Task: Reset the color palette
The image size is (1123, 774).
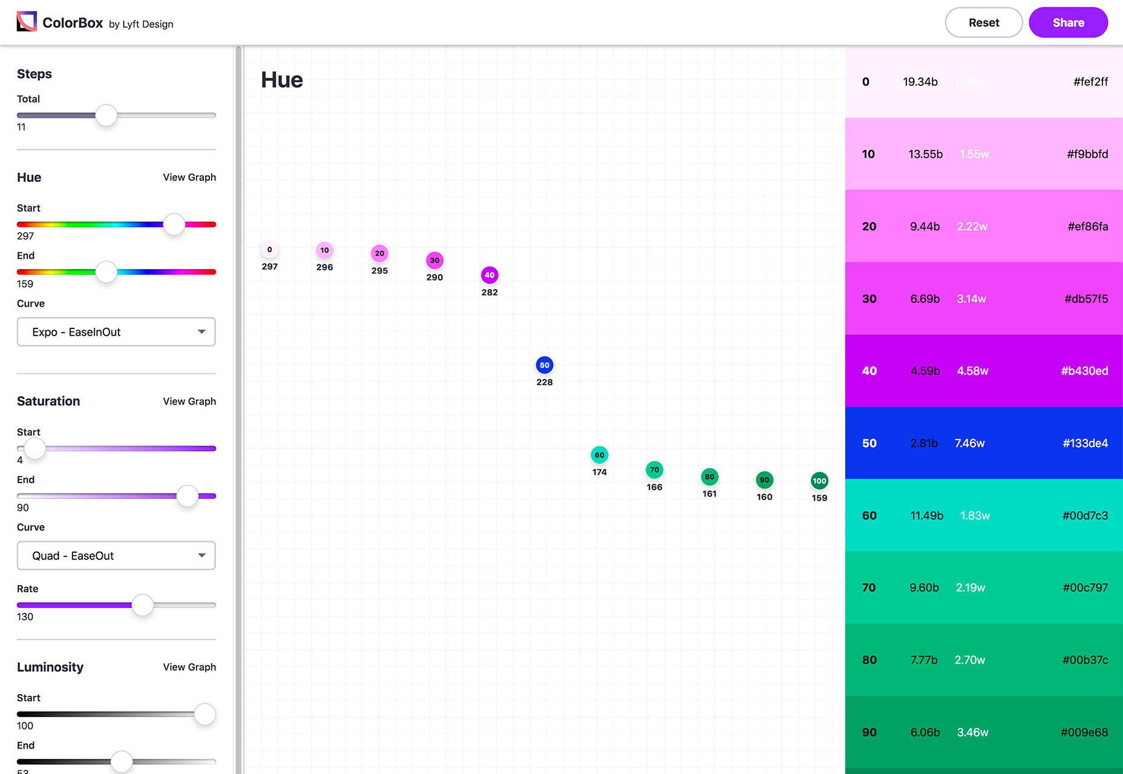Action: (x=984, y=22)
